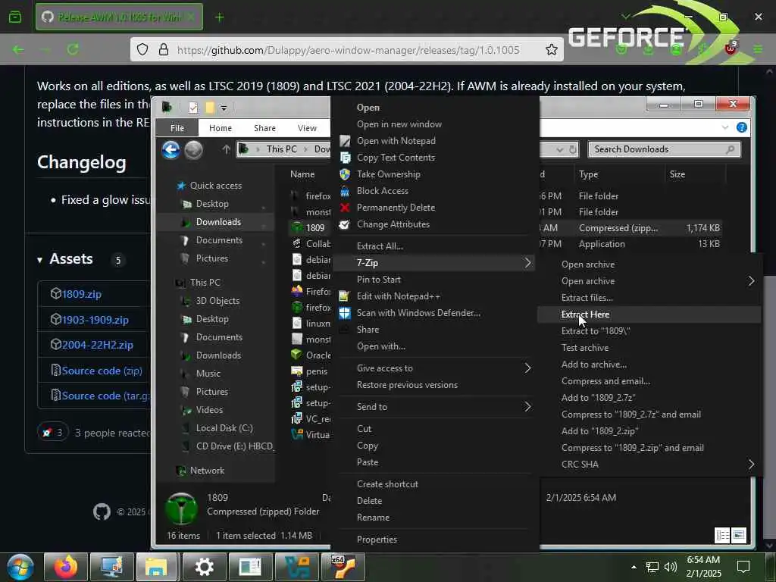The width and height of the screenshot is (776, 582).
Task: Select Extract to "1809\" option
Action: 596,331
